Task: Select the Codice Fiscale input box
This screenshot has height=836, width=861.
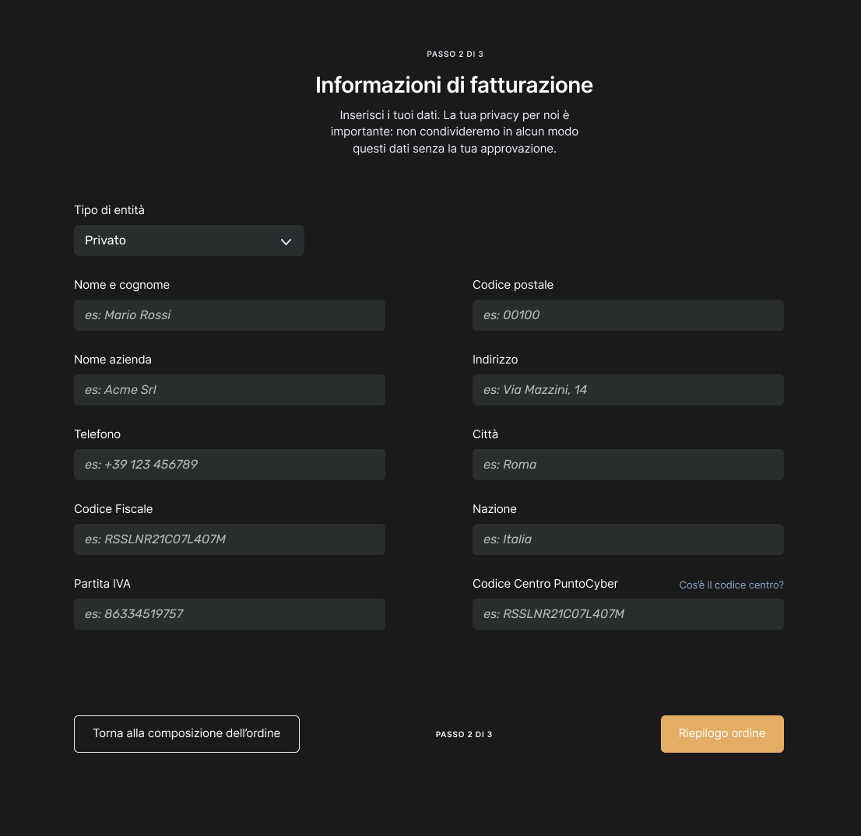Action: pos(229,539)
